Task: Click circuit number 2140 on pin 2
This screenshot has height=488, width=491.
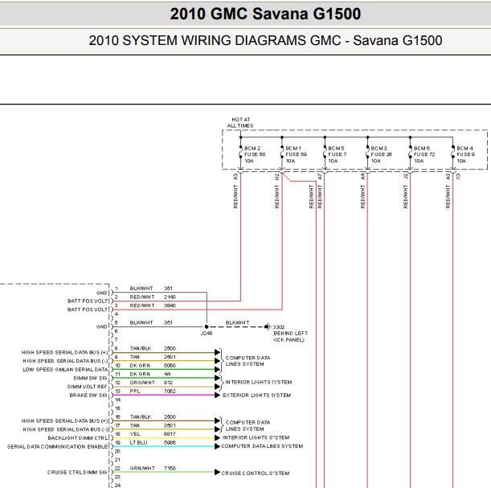Action: click(x=170, y=297)
